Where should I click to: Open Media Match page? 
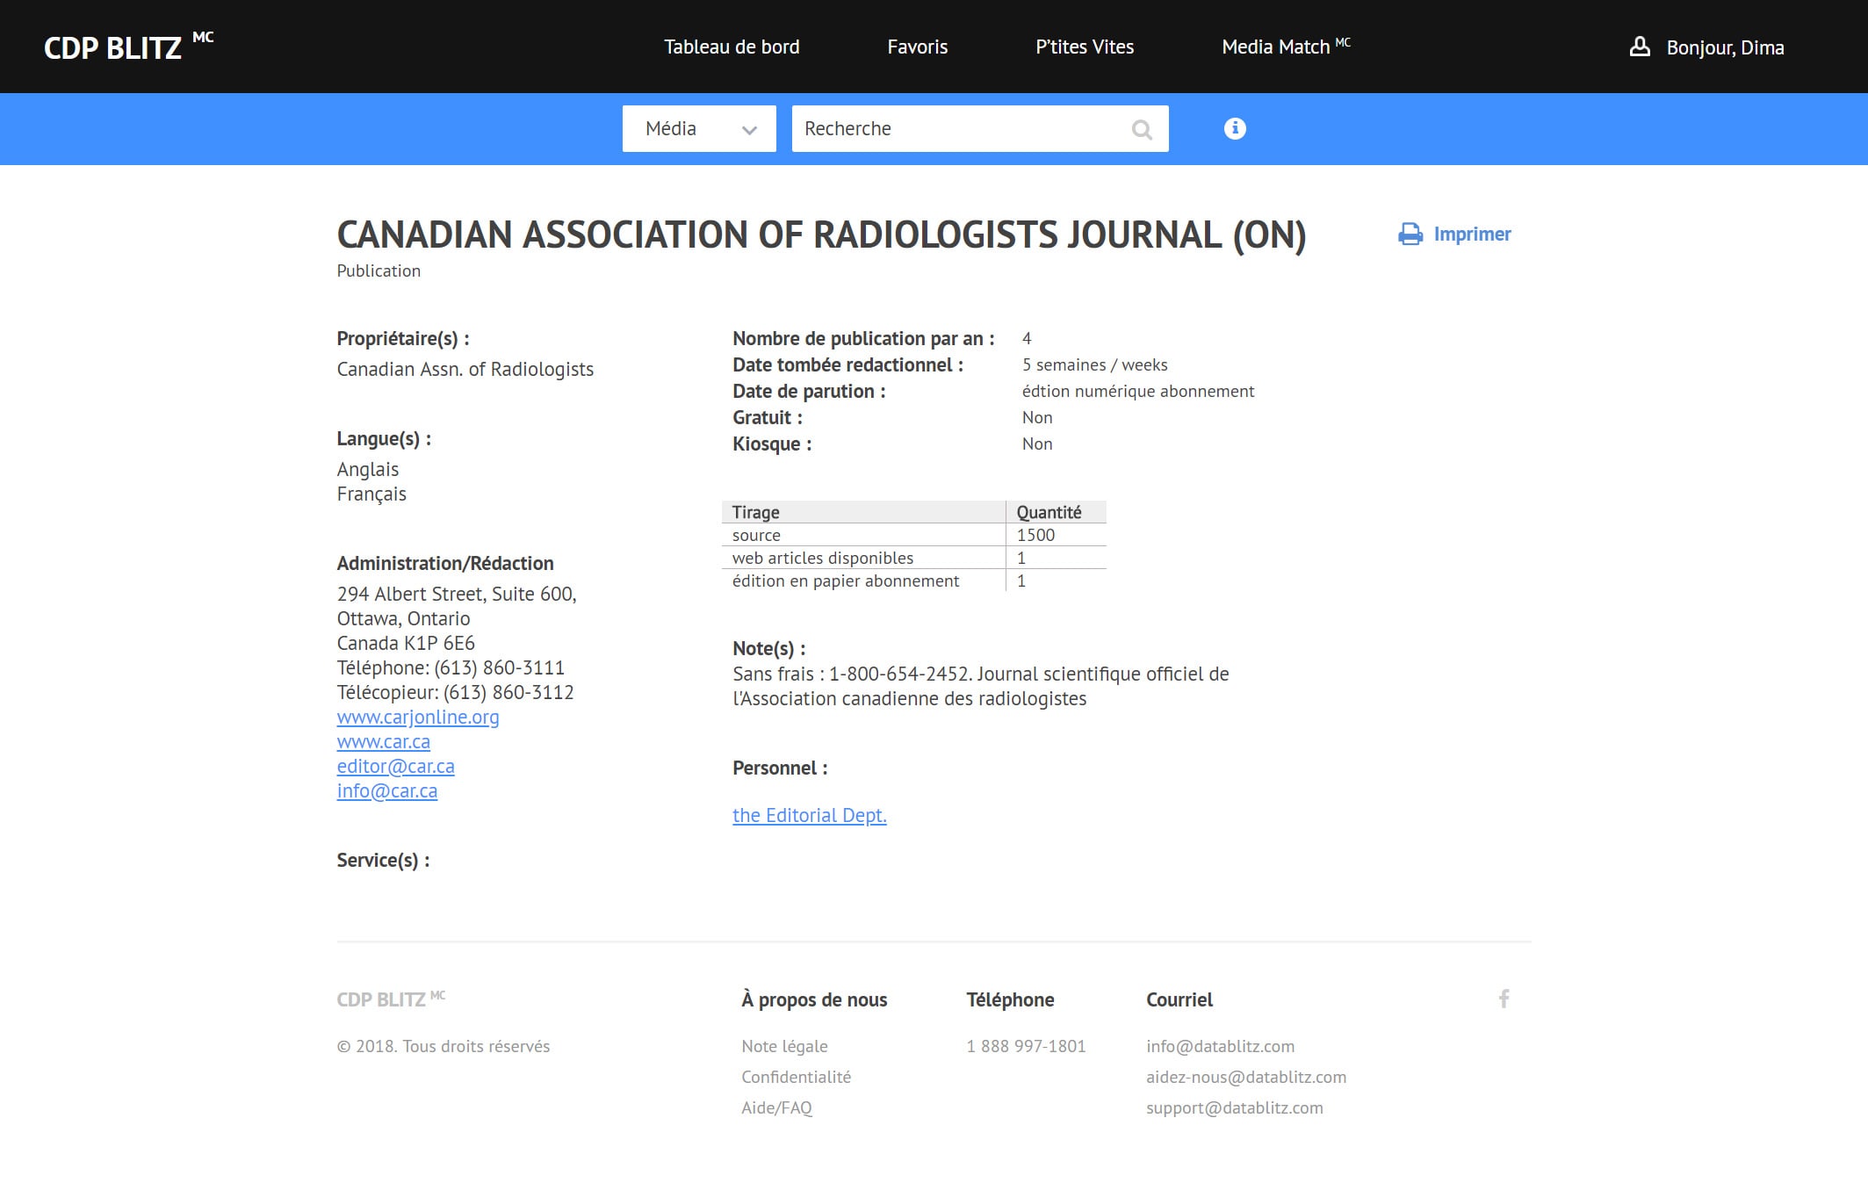tap(1286, 47)
